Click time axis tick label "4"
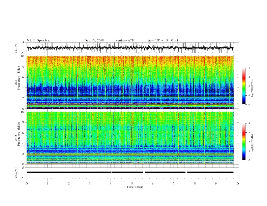The image size is (267, 206). coord(111,183)
